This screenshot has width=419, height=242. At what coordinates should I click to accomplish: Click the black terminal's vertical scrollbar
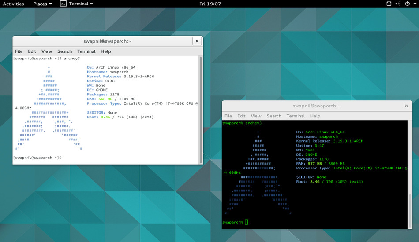pyautogui.click(x=410, y=211)
